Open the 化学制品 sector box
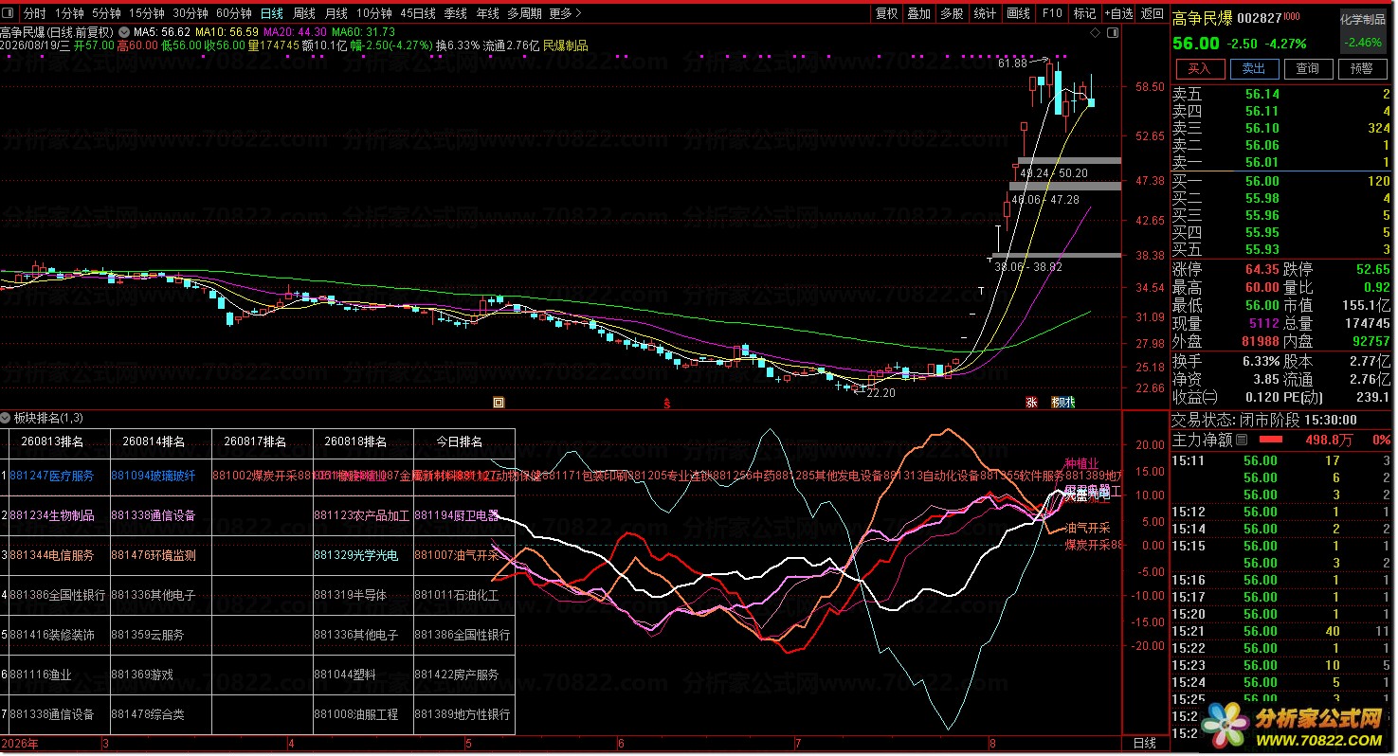This screenshot has width=1398, height=756. tap(1364, 30)
